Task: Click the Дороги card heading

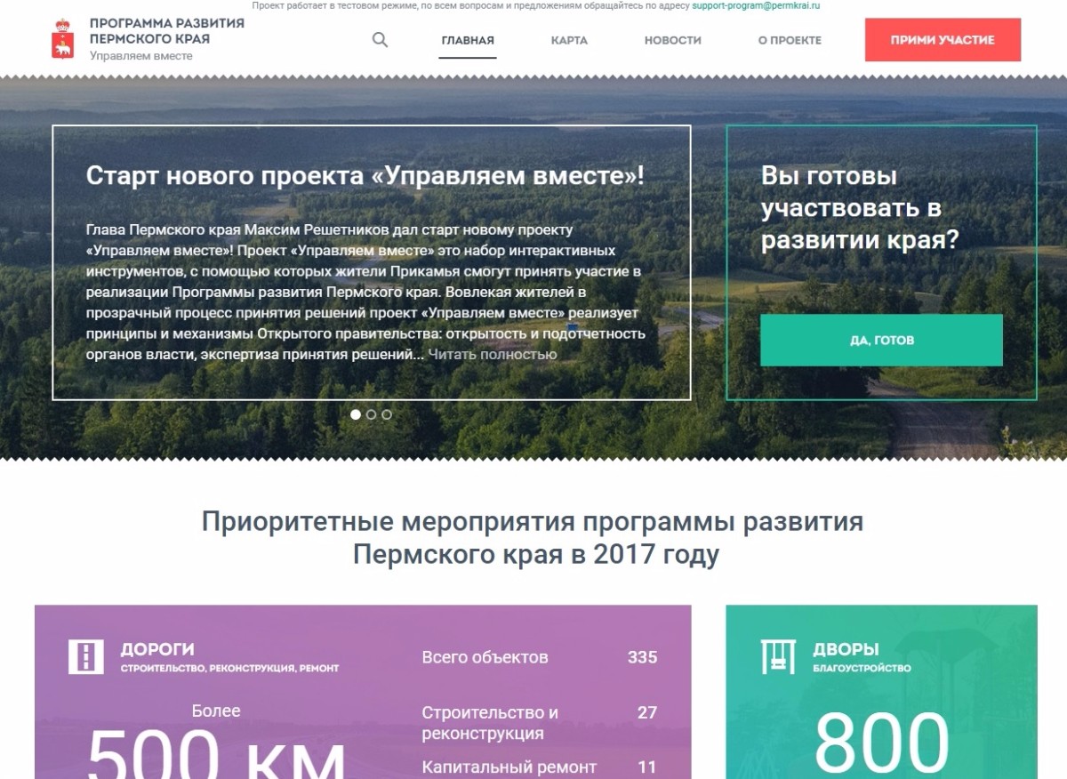Action: [157, 650]
